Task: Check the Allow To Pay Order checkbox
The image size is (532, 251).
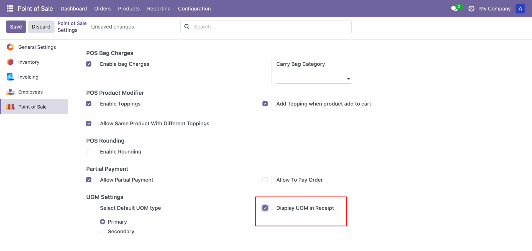Action: 265,180
